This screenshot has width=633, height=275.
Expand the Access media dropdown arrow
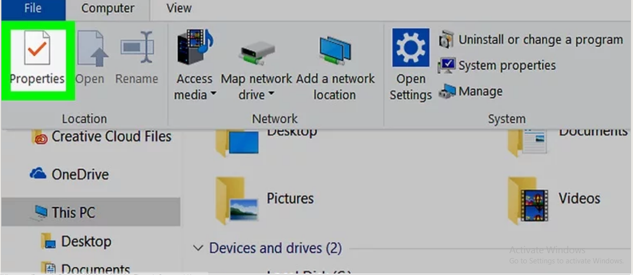[x=213, y=95]
